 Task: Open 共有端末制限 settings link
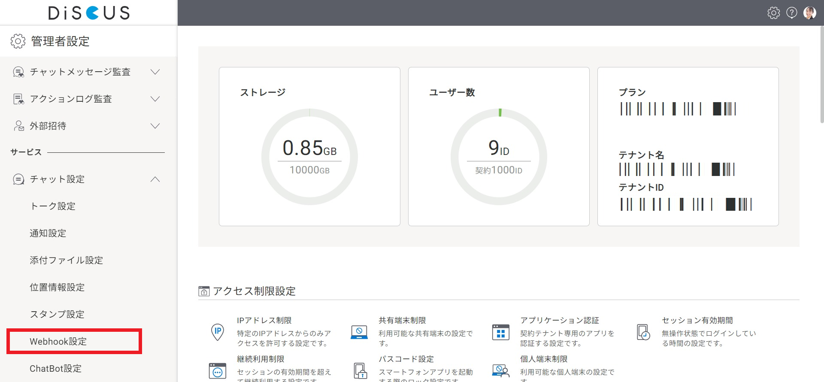click(x=402, y=321)
